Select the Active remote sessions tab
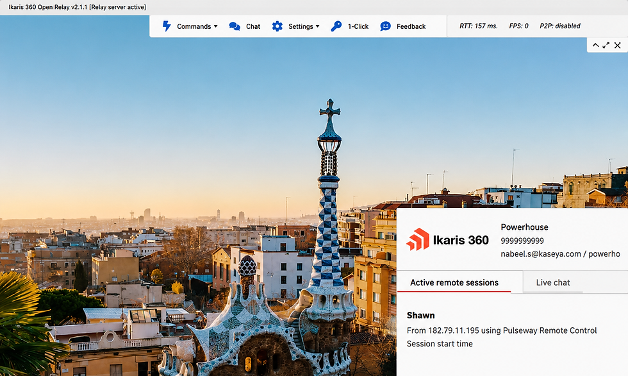The width and height of the screenshot is (628, 376). pos(454,282)
